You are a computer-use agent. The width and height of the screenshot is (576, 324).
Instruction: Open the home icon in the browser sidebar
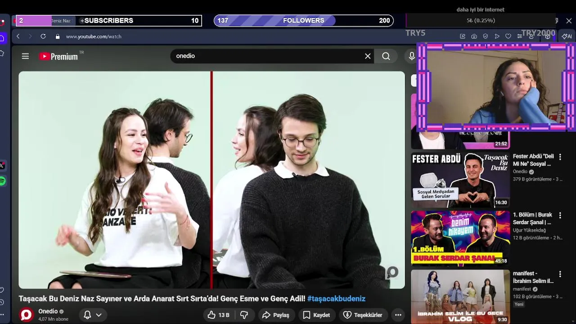click(x=2, y=38)
